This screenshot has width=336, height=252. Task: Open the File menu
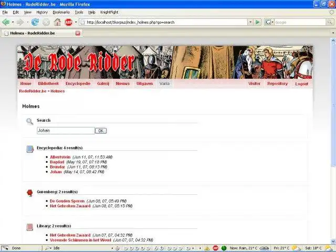5,12
